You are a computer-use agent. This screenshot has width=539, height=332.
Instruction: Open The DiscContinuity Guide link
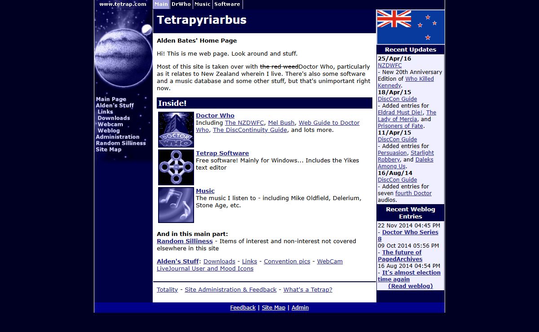tap(250, 130)
